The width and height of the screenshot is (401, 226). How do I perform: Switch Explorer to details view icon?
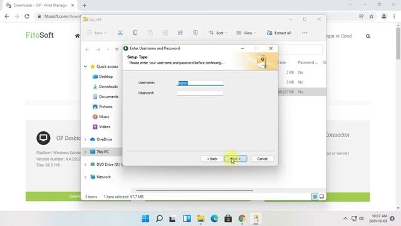coord(315,196)
